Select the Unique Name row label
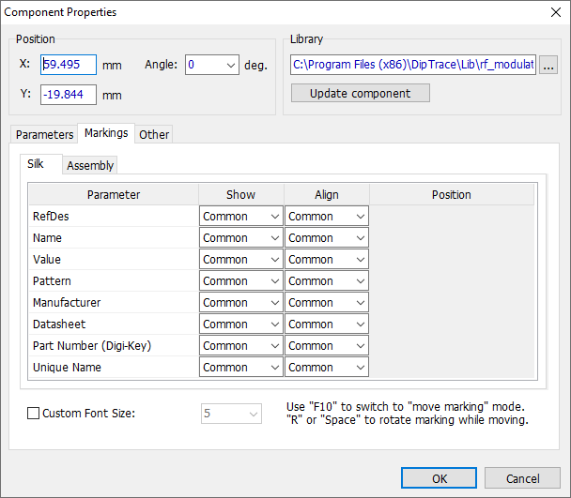The width and height of the screenshot is (571, 498). (67, 367)
